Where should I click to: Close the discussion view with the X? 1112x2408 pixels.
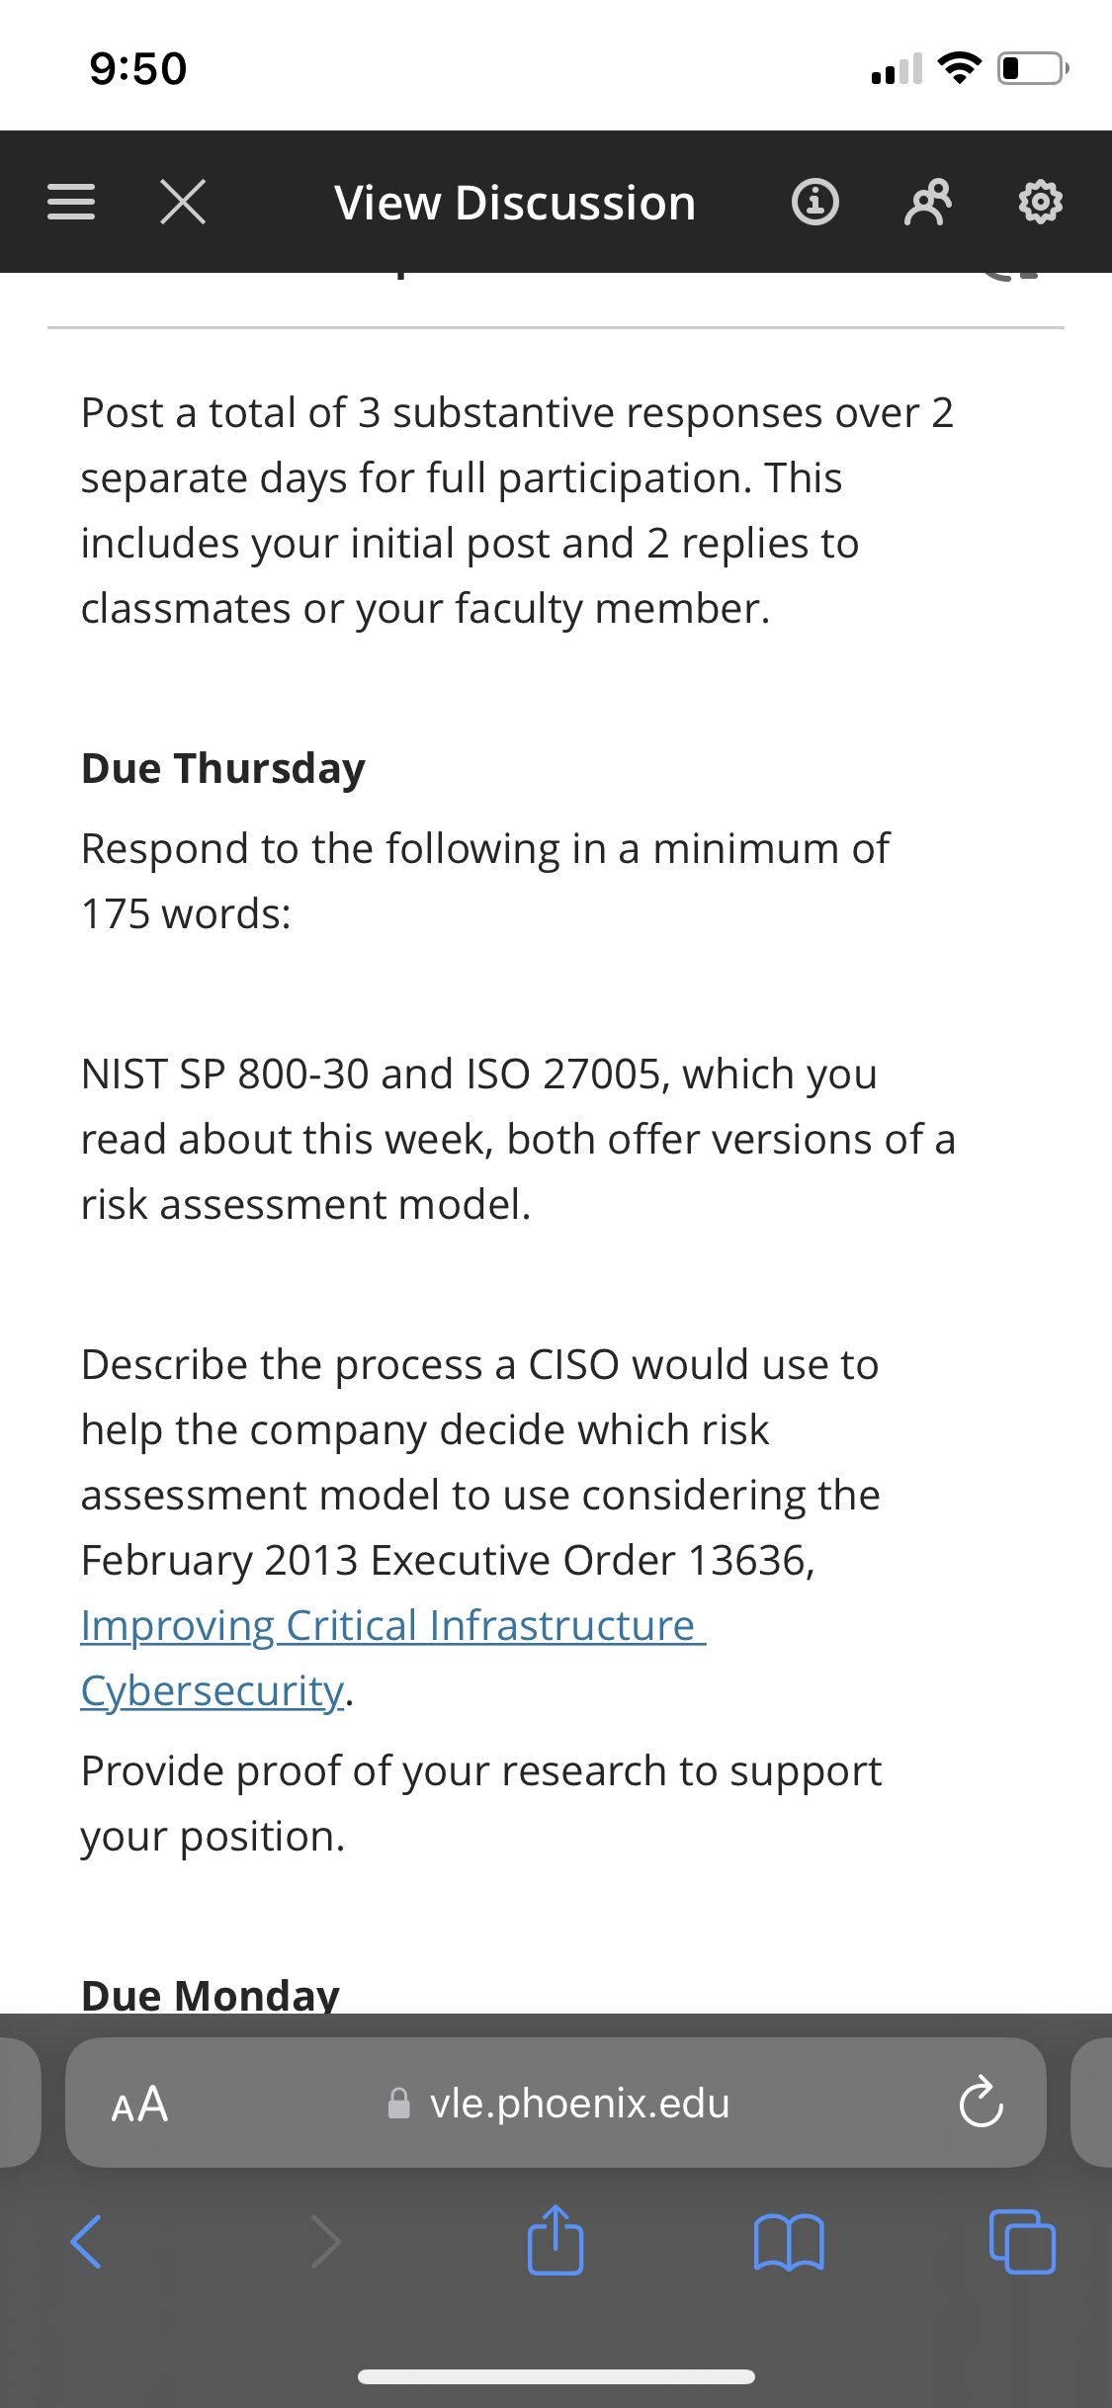point(183,202)
